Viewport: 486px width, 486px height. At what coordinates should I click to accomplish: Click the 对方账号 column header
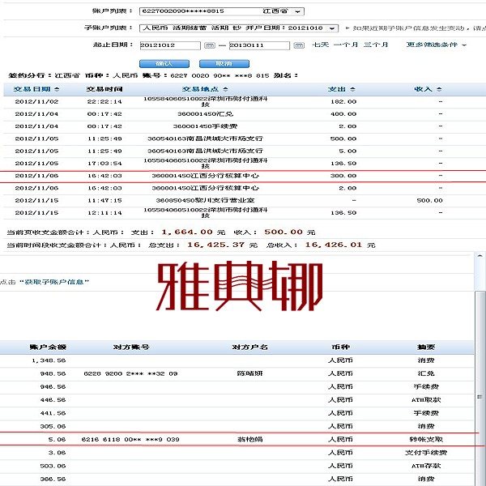coord(131,347)
